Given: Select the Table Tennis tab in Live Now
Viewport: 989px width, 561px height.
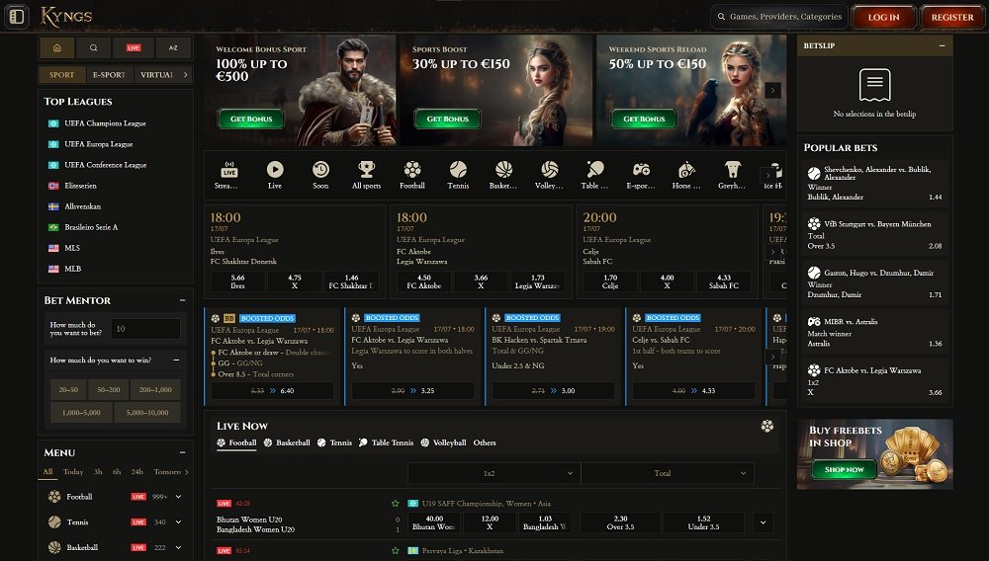Looking at the screenshot, I should tap(386, 442).
